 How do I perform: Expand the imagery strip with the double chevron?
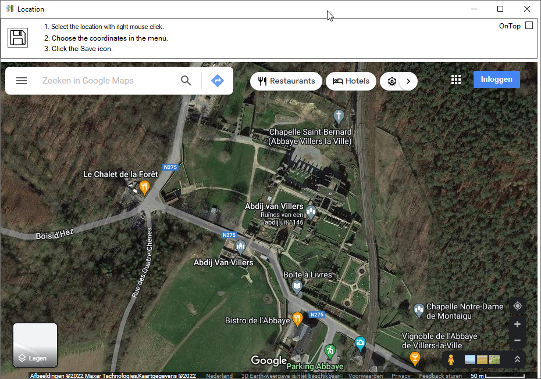click(x=517, y=359)
